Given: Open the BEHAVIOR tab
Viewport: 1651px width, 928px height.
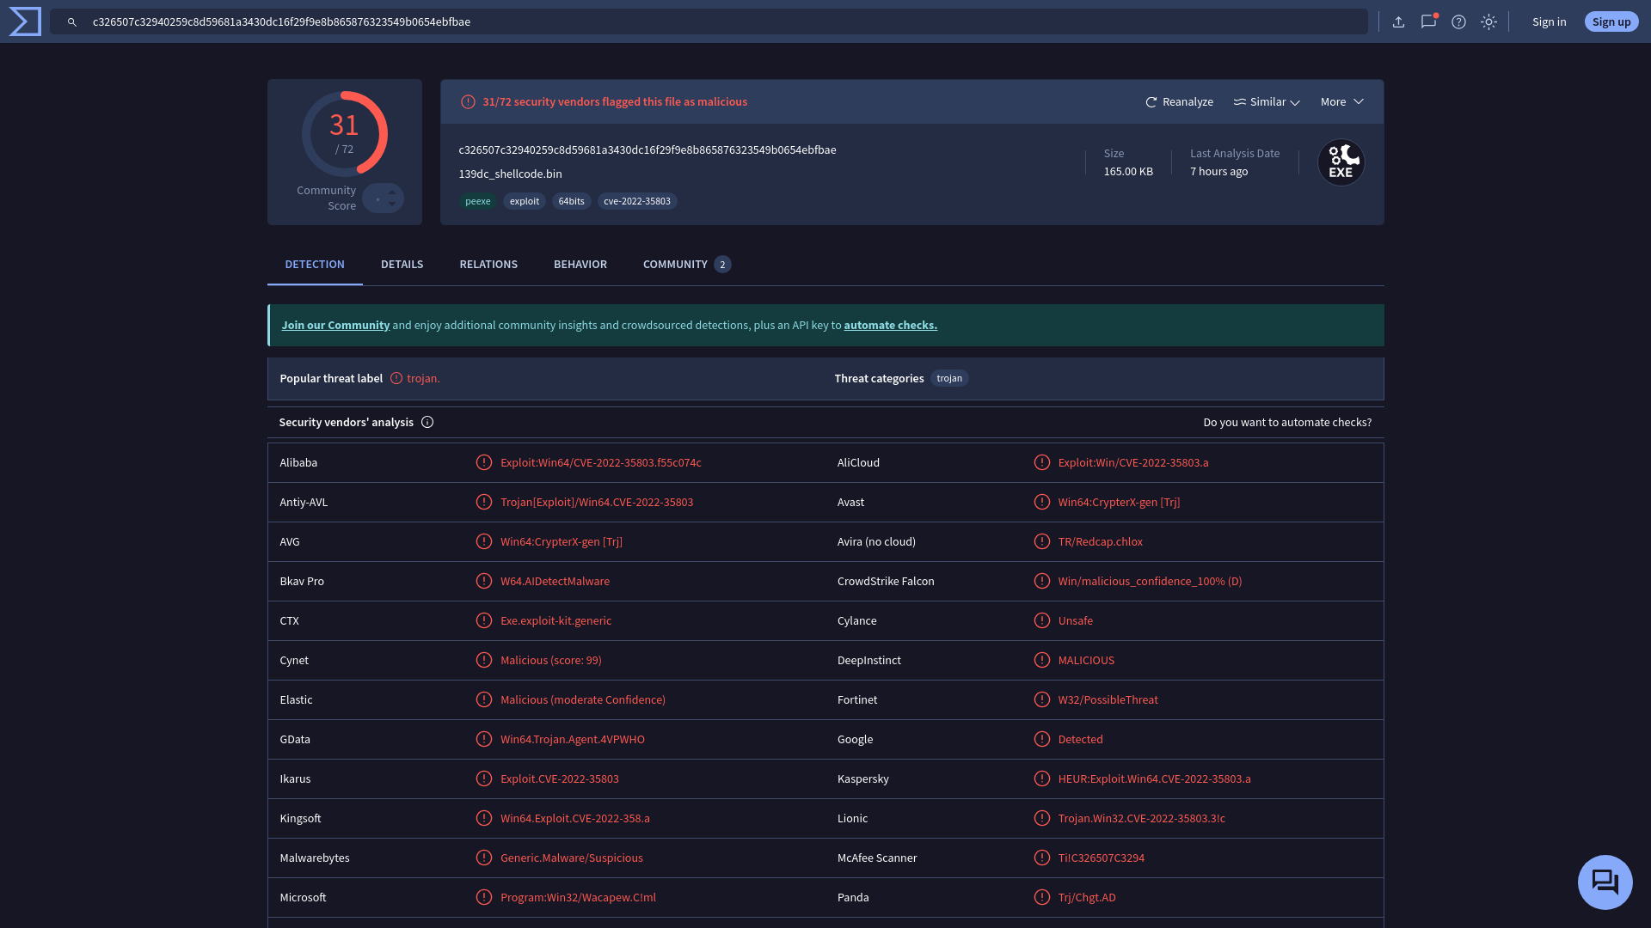Looking at the screenshot, I should coord(580,265).
